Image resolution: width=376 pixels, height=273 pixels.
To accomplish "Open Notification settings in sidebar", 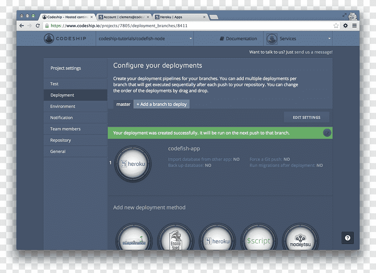I will (x=75, y=117).
